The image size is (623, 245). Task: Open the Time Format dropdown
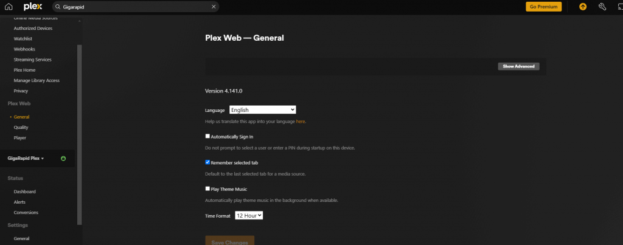pos(249,216)
